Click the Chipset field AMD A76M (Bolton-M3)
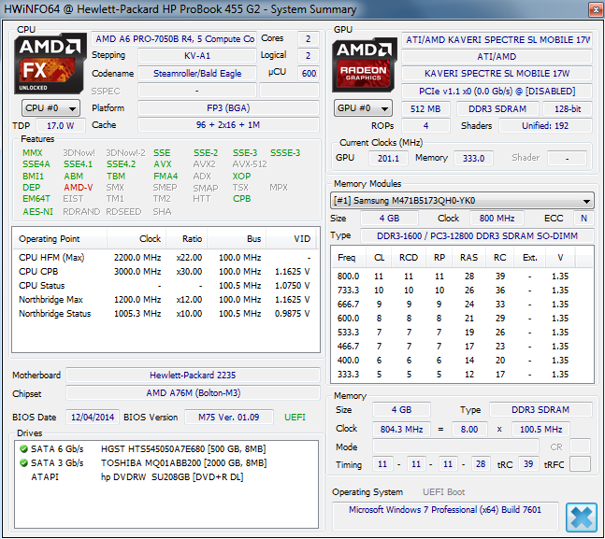The width and height of the screenshot is (605, 539). [193, 393]
